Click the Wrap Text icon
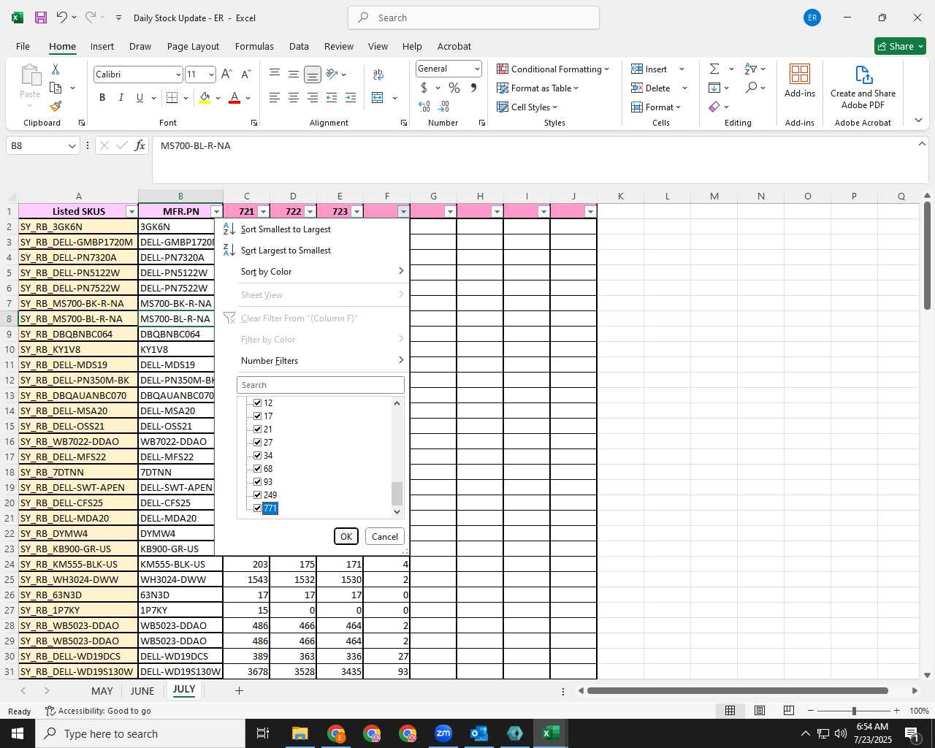 (x=378, y=74)
